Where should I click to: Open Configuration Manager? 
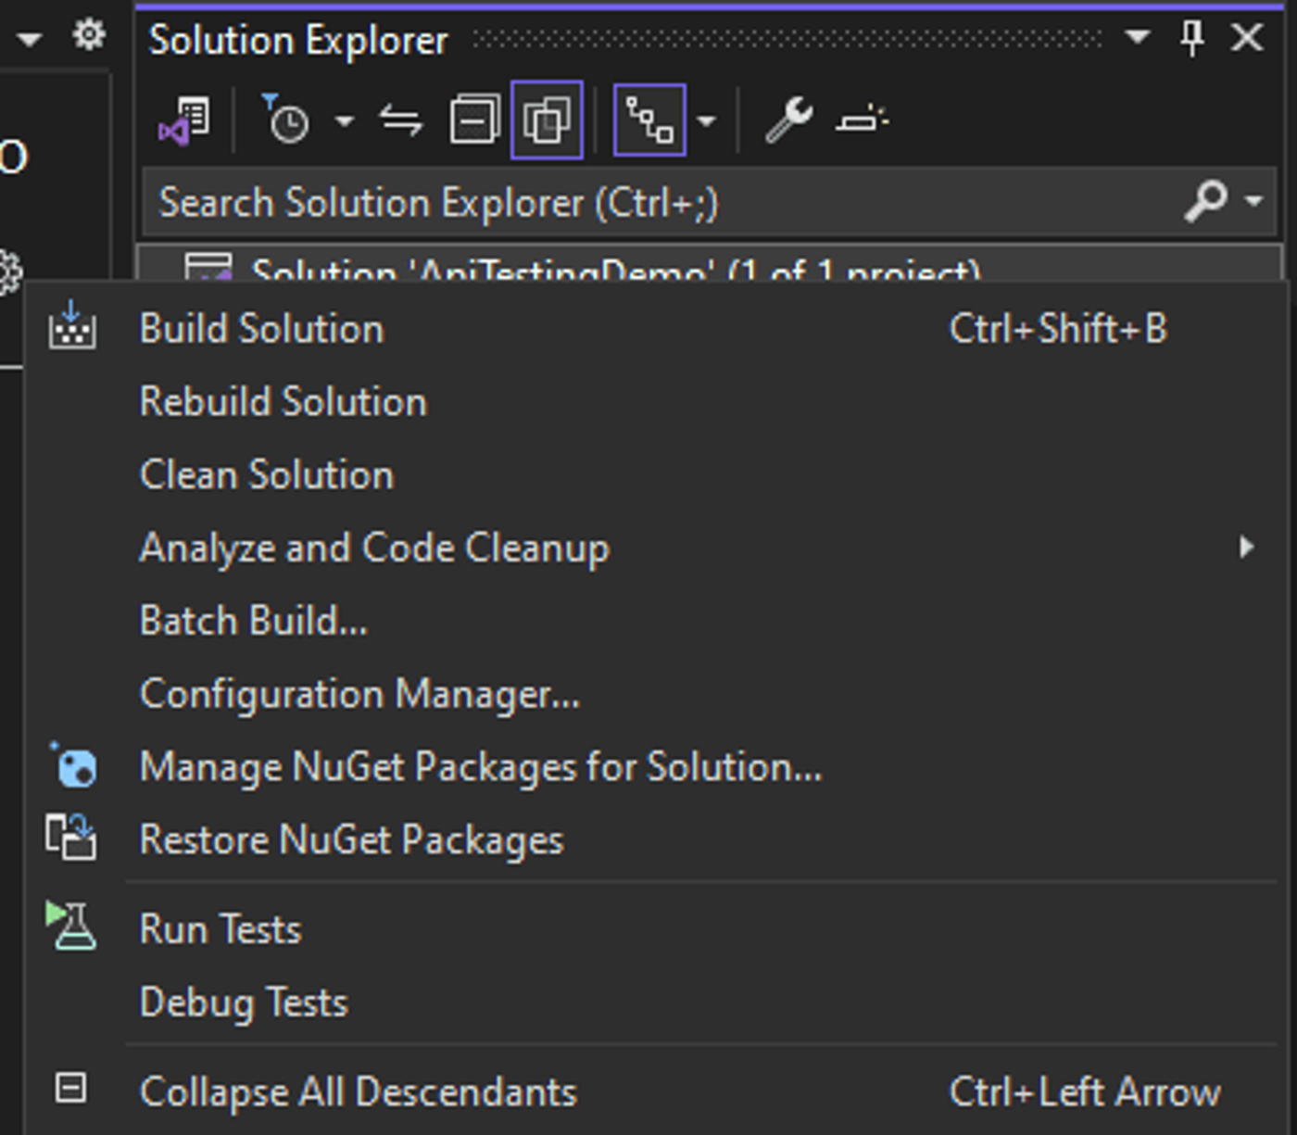(656, 695)
